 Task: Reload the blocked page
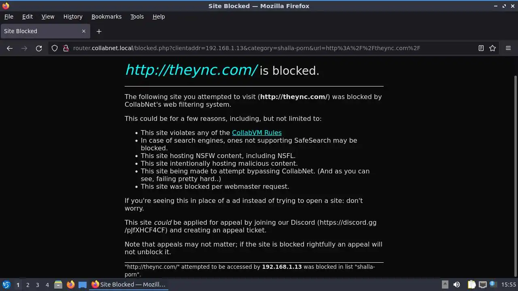(39, 48)
